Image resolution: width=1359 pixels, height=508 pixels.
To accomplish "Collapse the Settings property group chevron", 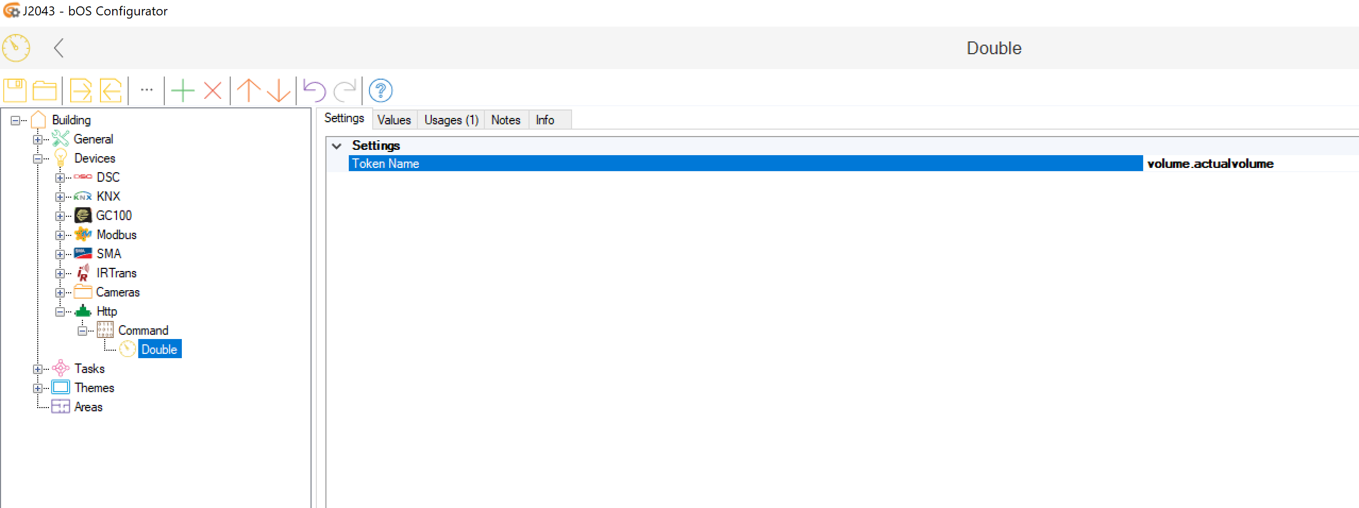I will click(x=337, y=146).
